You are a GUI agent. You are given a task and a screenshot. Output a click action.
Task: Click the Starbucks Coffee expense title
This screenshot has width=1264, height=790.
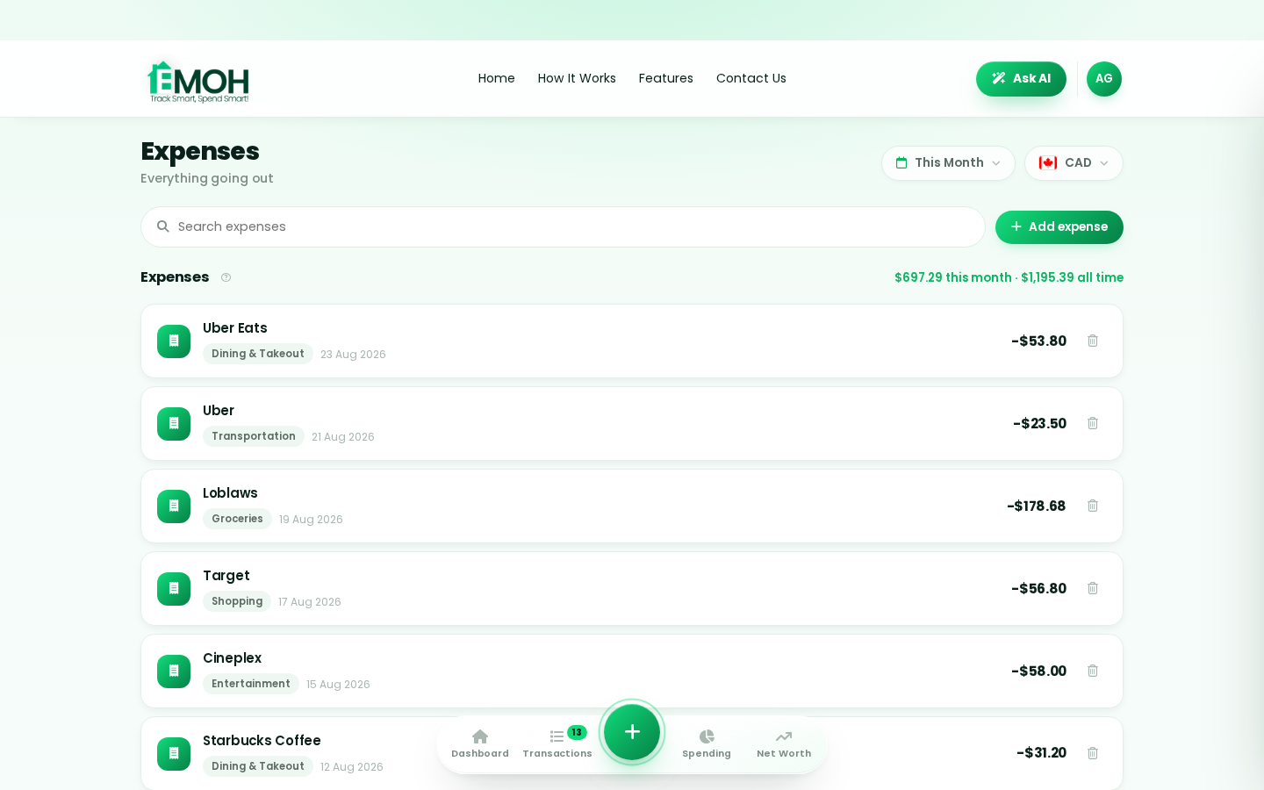tap(262, 741)
